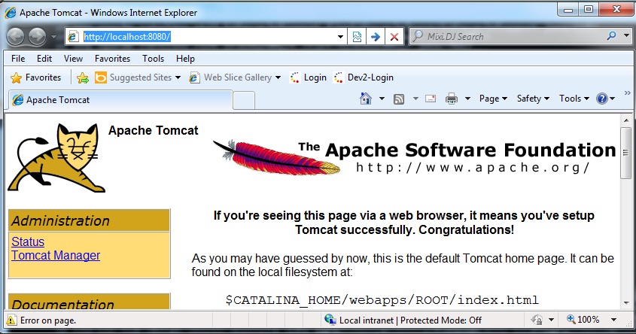
Task: Open the Tools command bar menu
Action: (574, 99)
